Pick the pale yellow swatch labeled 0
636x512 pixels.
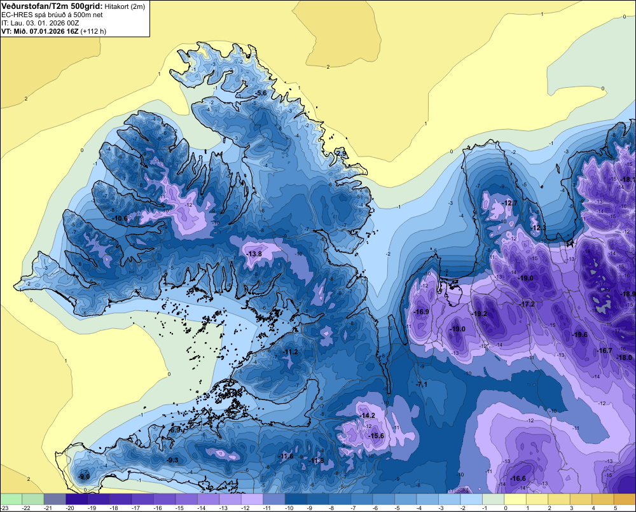pyautogui.click(x=515, y=499)
